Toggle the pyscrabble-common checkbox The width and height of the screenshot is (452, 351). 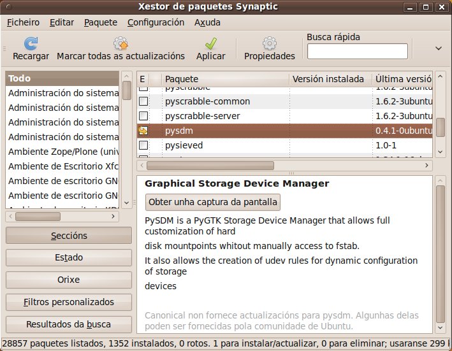click(x=143, y=101)
